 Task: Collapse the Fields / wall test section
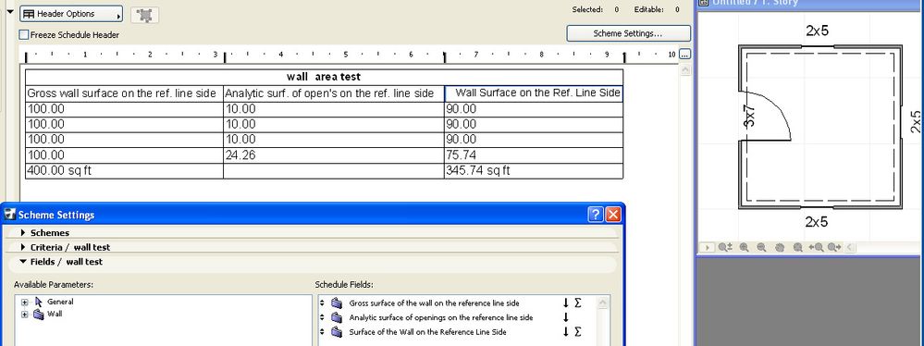point(23,262)
